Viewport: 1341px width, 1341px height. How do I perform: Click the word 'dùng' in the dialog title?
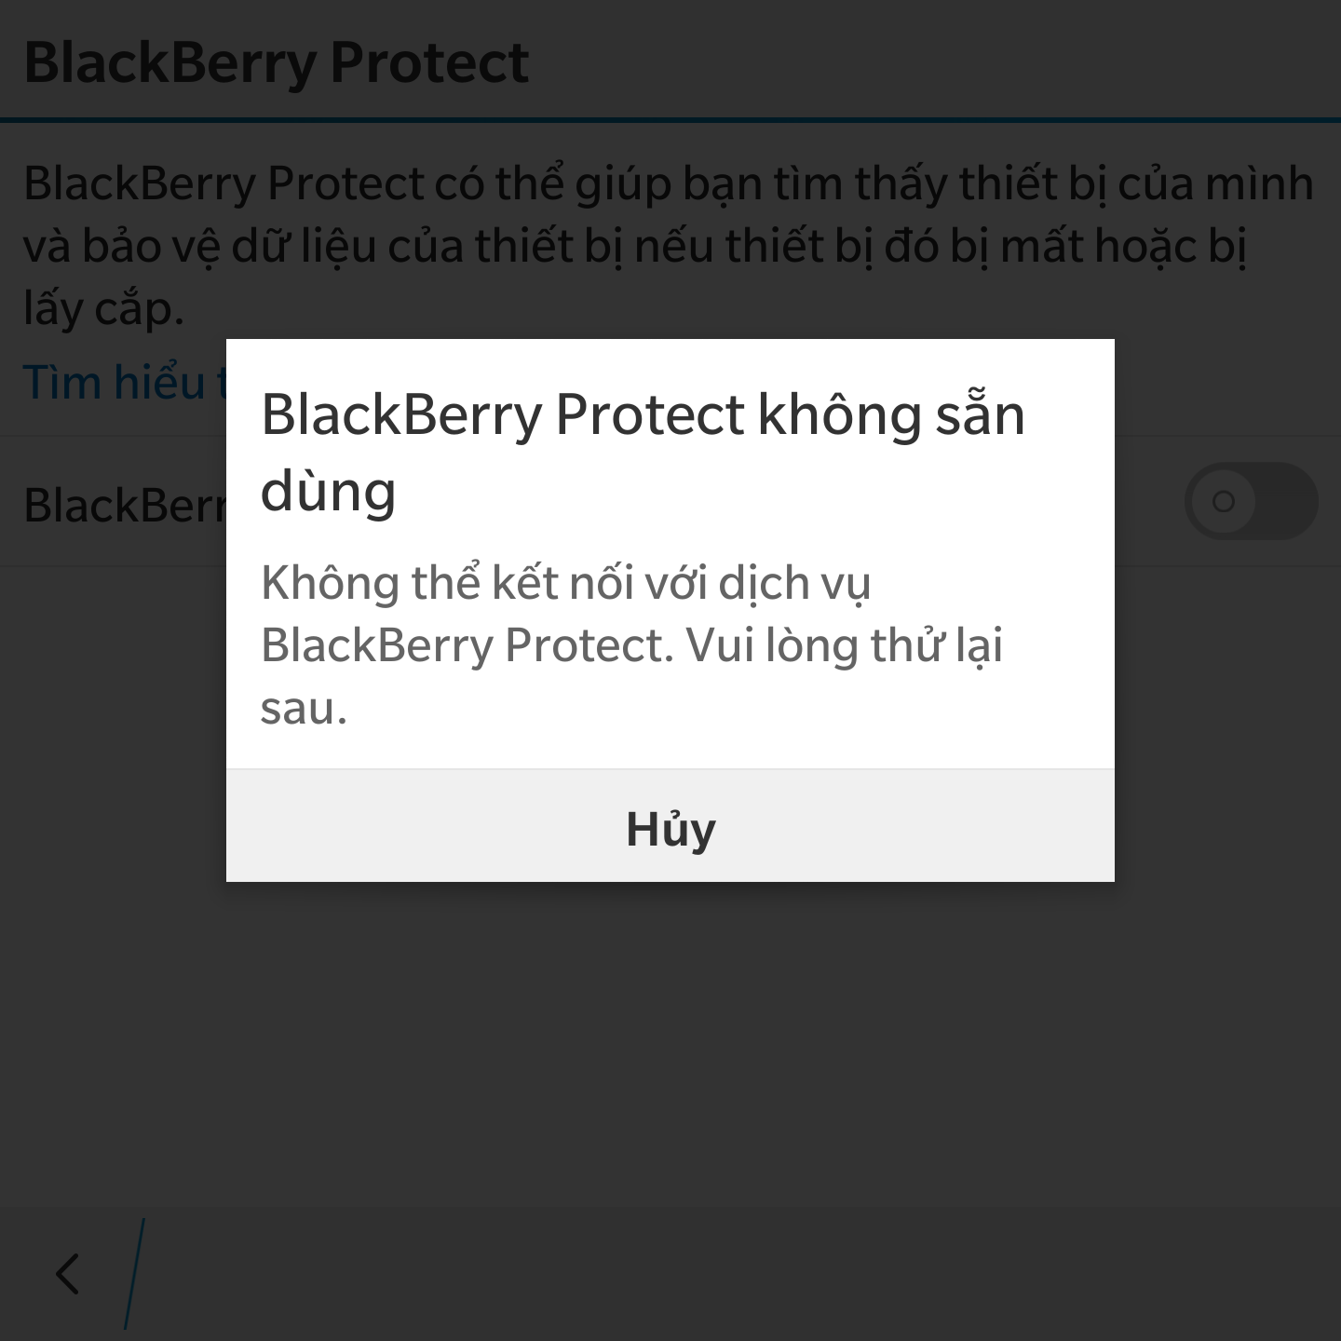[328, 491]
